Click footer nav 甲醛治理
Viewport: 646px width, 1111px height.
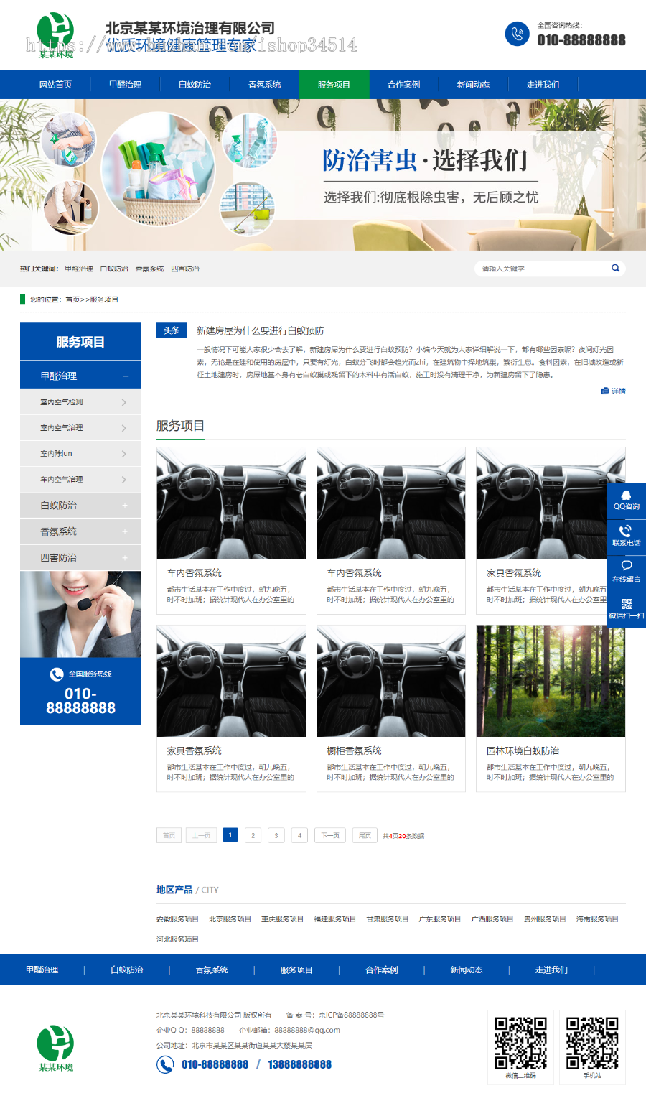pos(42,970)
